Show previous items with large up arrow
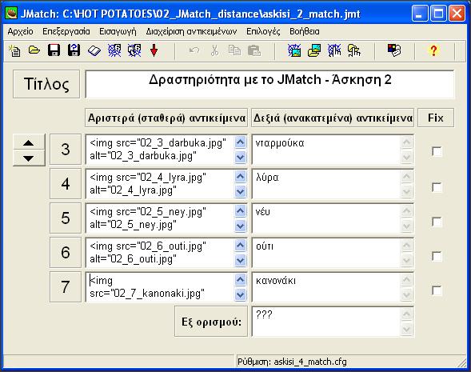The height and width of the screenshot is (372, 471). [29, 142]
